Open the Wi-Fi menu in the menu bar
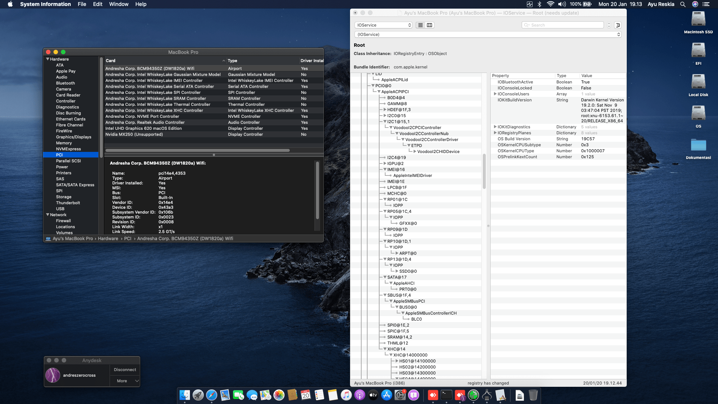The width and height of the screenshot is (718, 404). (550, 4)
